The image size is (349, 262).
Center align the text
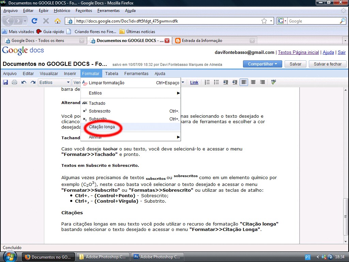click(253, 82)
